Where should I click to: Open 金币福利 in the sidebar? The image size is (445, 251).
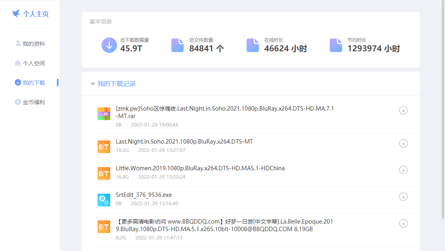33,102
